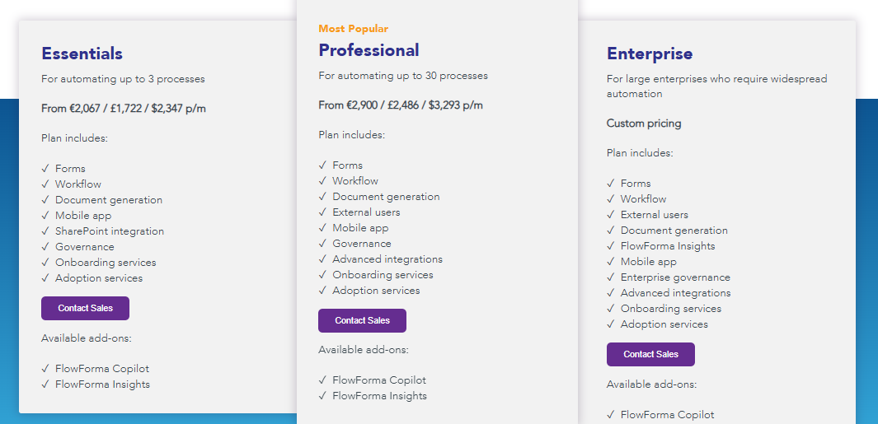The width and height of the screenshot is (878, 424).
Task: Click the checkmark next to Professional External users
Action: 322,212
